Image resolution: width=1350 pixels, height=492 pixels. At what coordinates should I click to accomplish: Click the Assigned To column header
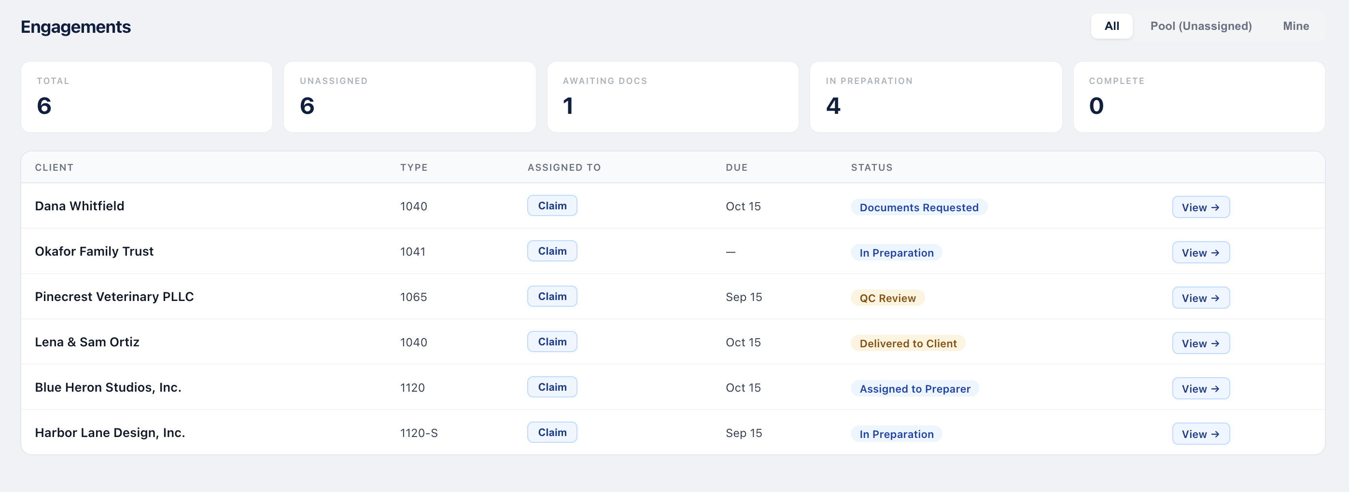tap(564, 167)
